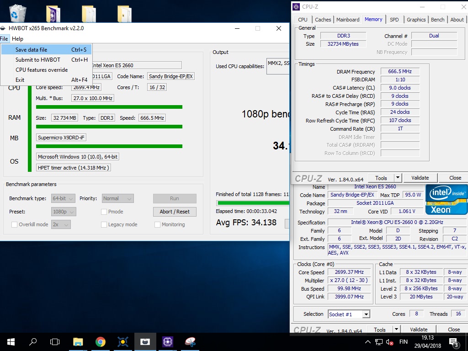This screenshot has height=351, width=468.
Task: Click the greyed Run button
Action: 175,198
